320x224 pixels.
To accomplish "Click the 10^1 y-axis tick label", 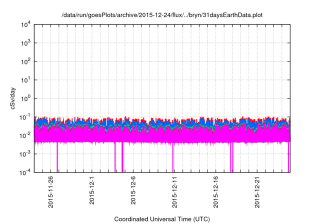I will pyautogui.click(x=26, y=80).
